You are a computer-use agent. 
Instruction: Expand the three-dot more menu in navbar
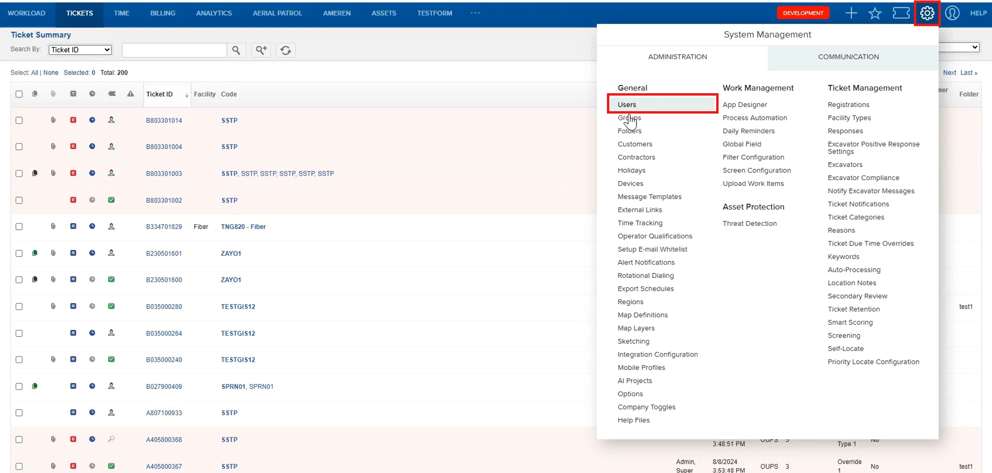(x=475, y=13)
